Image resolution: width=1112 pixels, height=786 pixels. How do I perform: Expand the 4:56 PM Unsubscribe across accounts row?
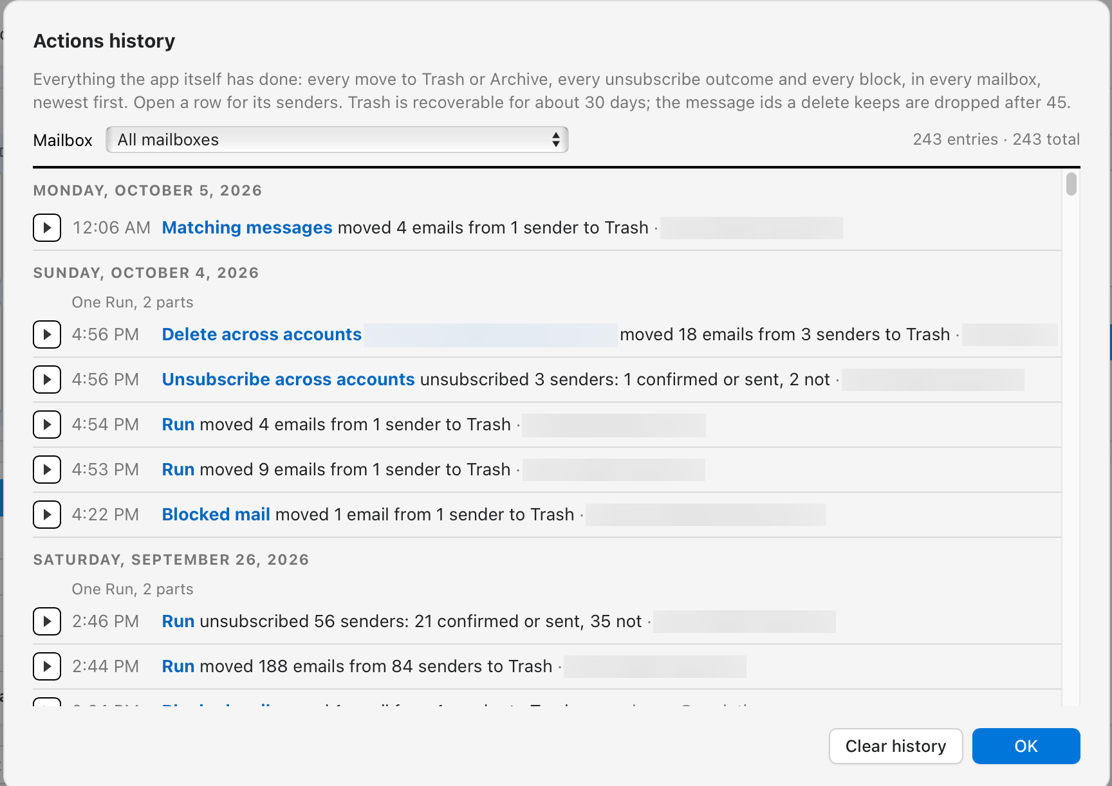[47, 379]
